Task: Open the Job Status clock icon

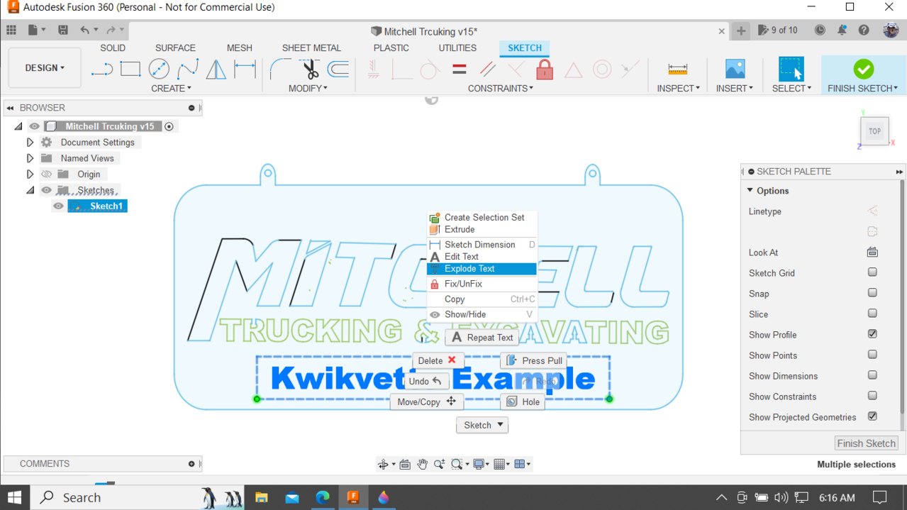Action: (820, 30)
